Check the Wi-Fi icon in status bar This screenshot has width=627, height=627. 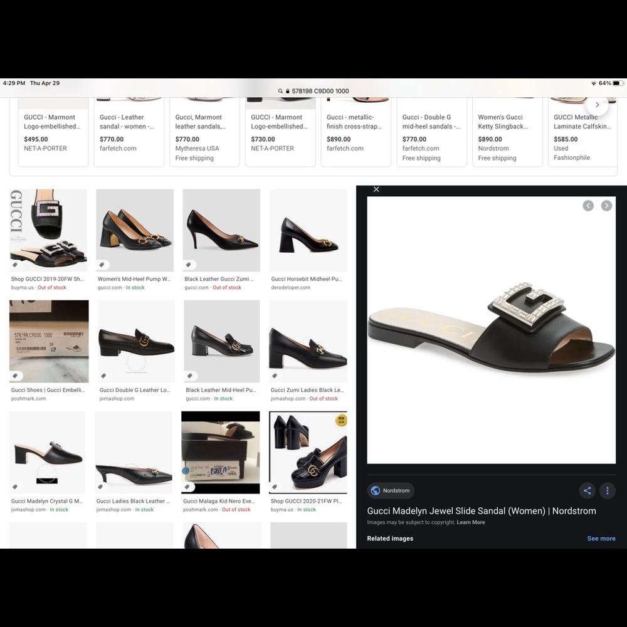coord(593,83)
